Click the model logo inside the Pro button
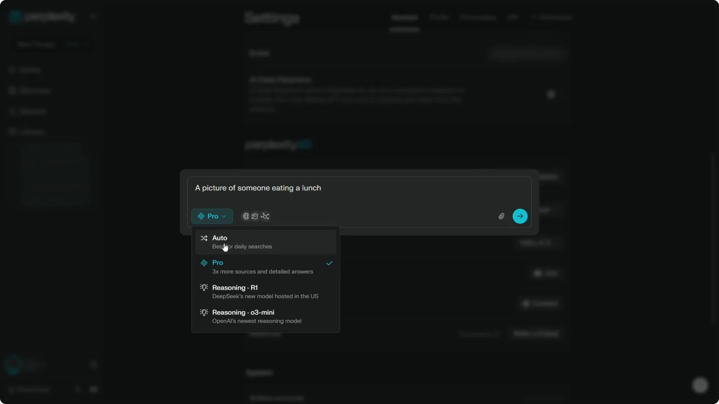The image size is (719, 404). (201, 216)
